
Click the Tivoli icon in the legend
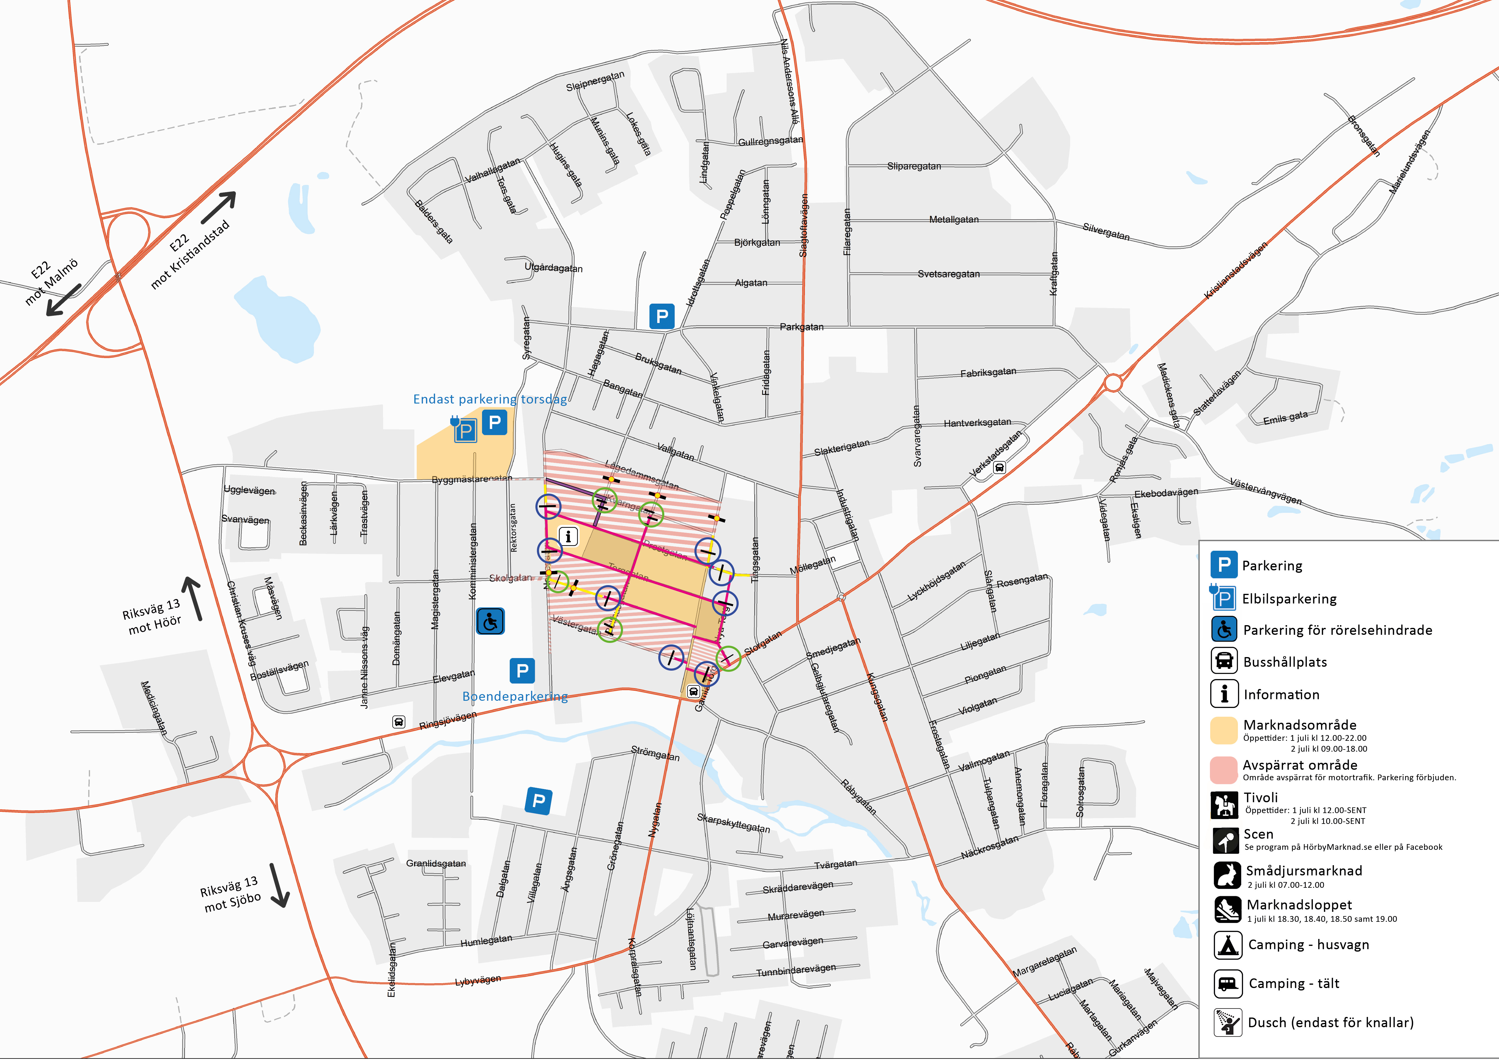pyautogui.click(x=1225, y=805)
